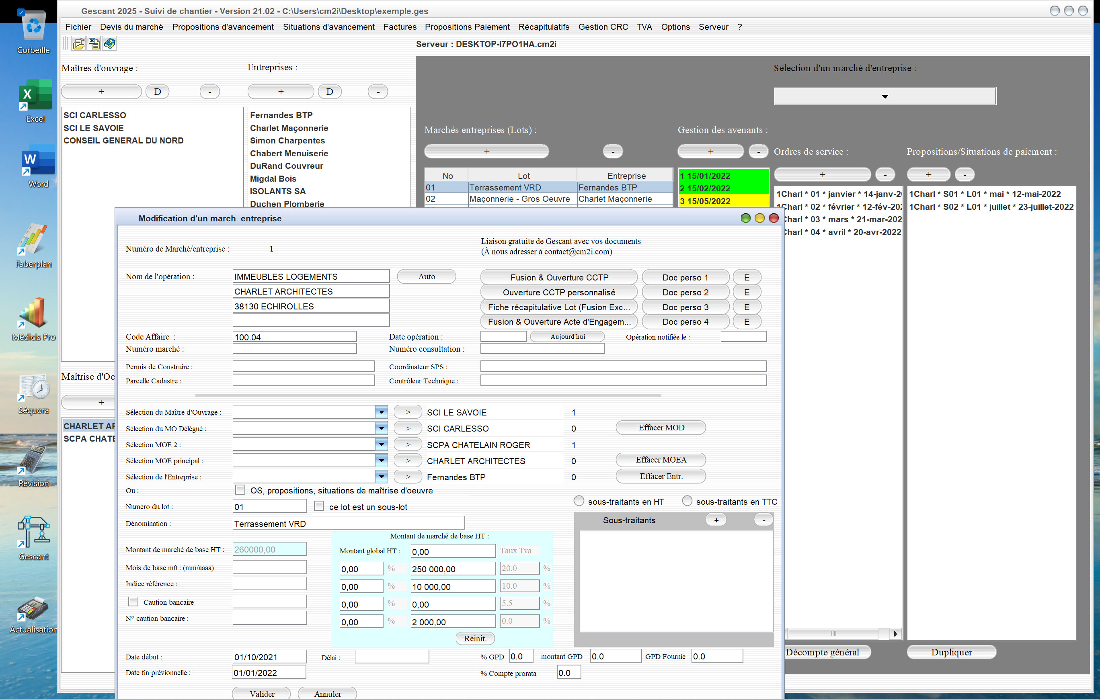Open the Séquora desktop shortcut
Screen dimensions: 1100x700
(33, 394)
